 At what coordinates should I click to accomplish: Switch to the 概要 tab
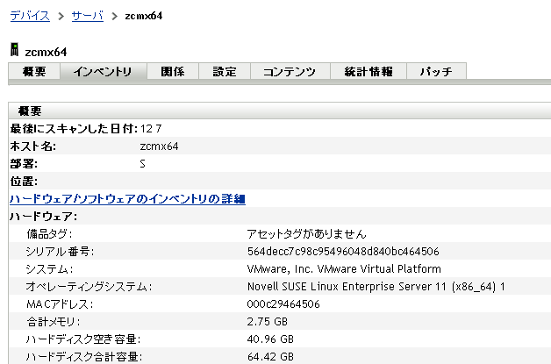(x=34, y=72)
